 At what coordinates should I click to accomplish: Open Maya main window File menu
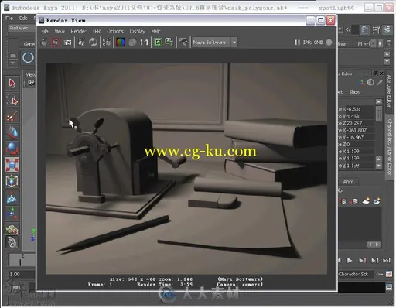[9, 18]
